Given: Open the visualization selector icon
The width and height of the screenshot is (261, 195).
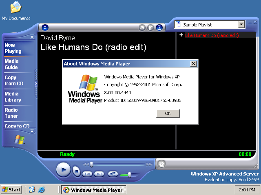Looking at the screenshot, I should pyautogui.click(x=142, y=28).
